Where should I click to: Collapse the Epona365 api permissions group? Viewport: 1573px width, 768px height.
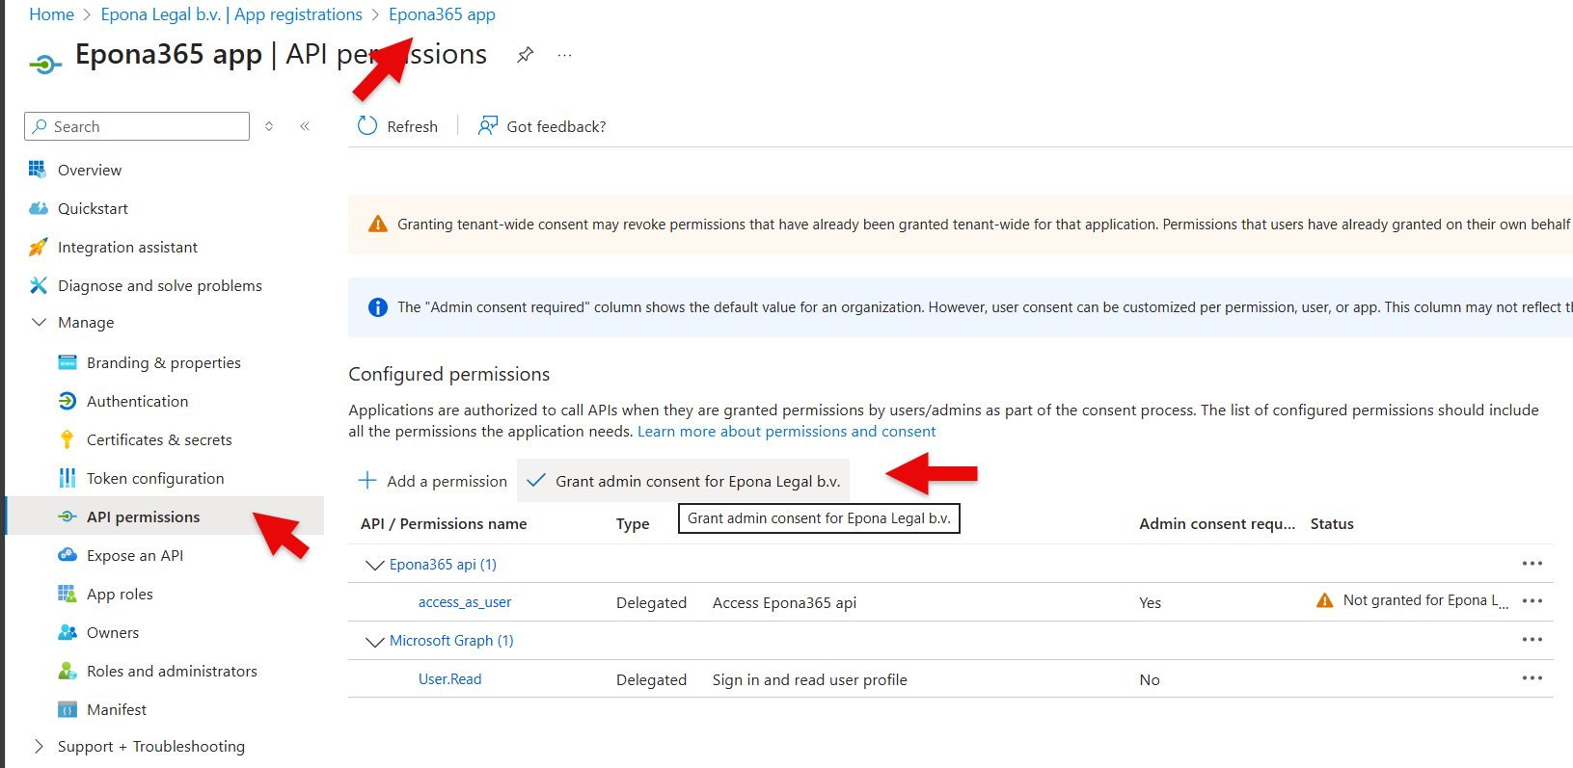tap(374, 565)
